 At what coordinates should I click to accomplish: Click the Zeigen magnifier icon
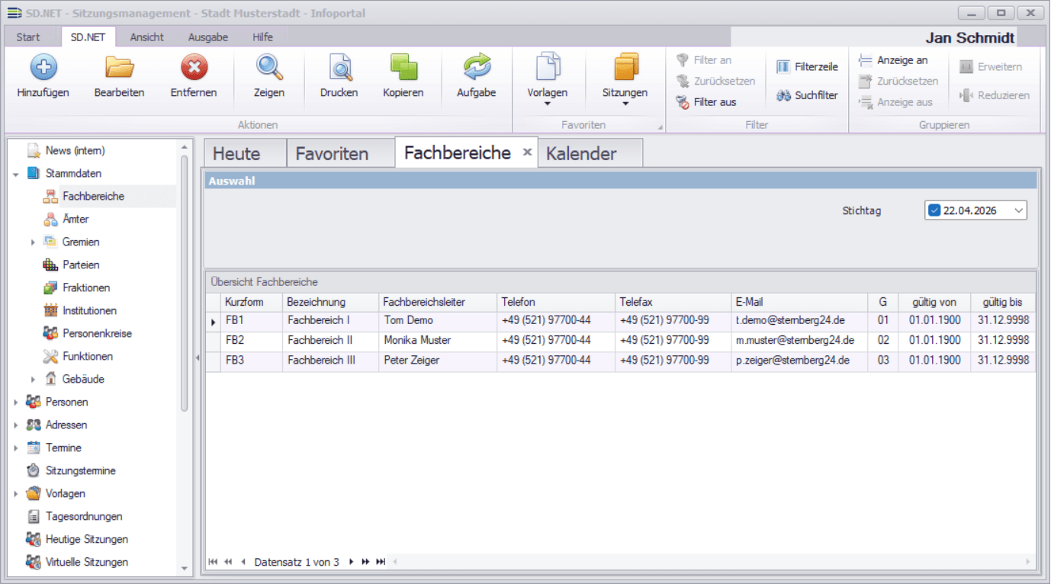coord(269,68)
